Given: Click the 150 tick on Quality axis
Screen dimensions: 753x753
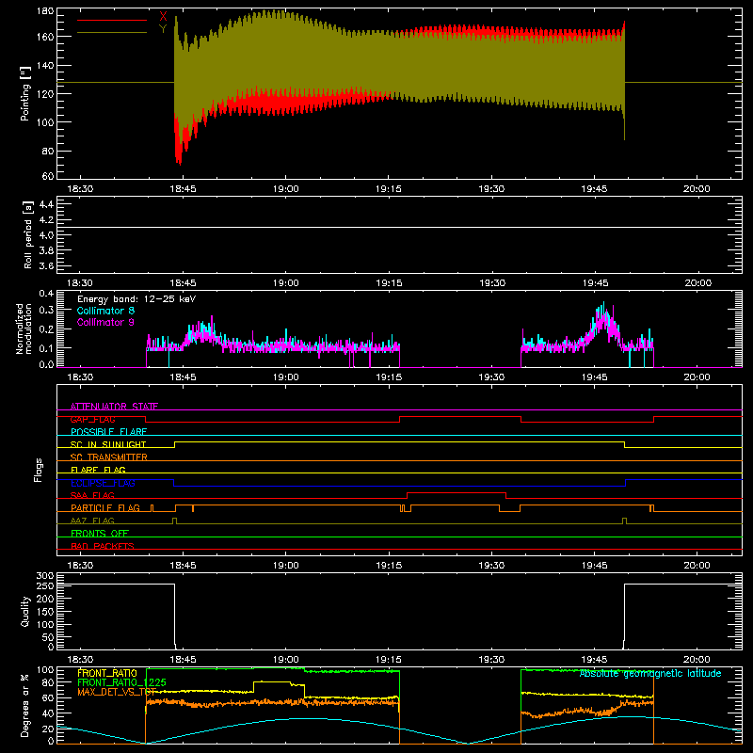Looking at the screenshot, I should click(x=45, y=612).
